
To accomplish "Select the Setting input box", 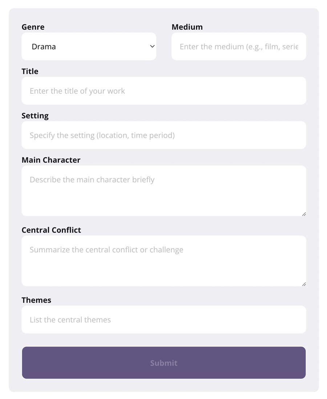I will click(x=163, y=135).
